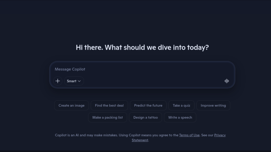Start voice input with the waveform icon
Viewport: 271px width, 152px height.
(227, 81)
